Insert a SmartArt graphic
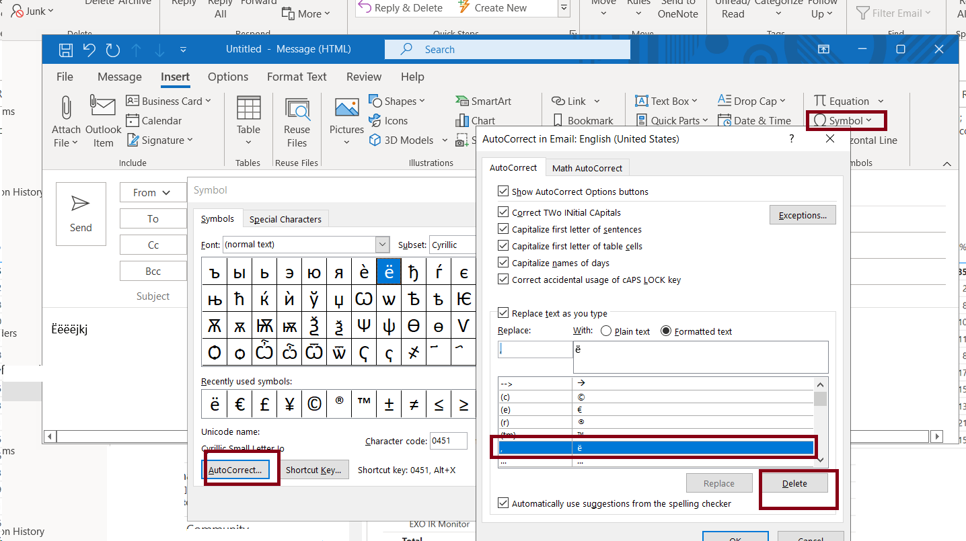966x541 pixels. coord(483,101)
